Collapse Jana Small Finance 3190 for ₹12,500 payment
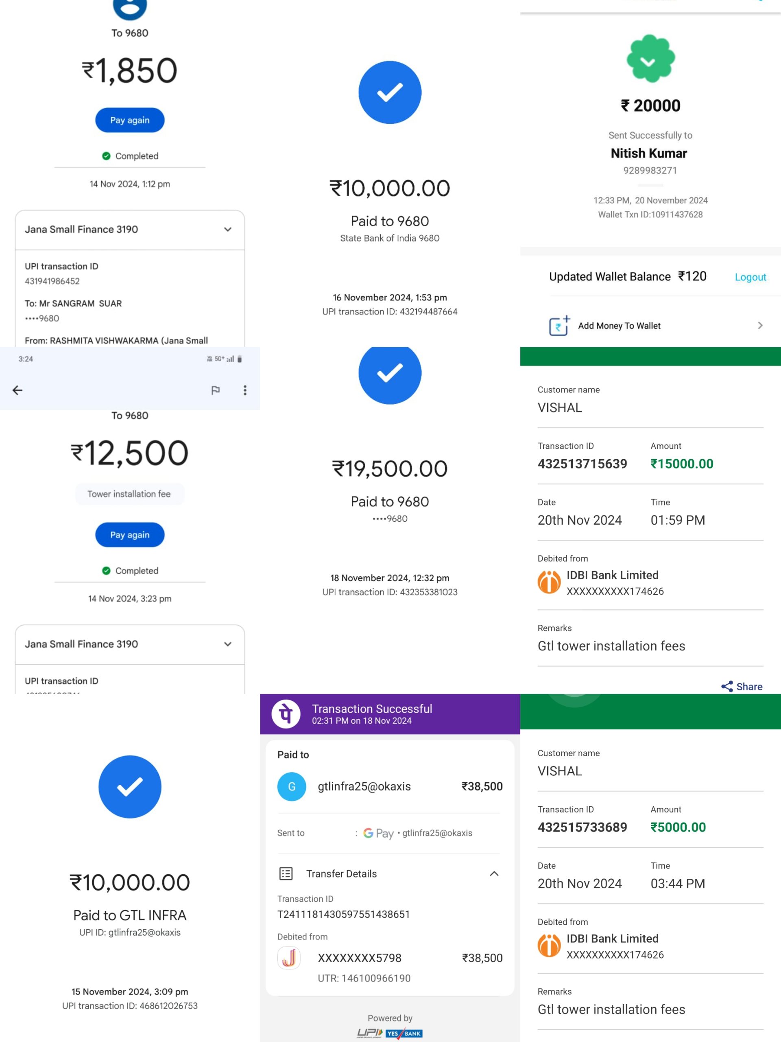This screenshot has width=781, height=1042. (x=228, y=644)
